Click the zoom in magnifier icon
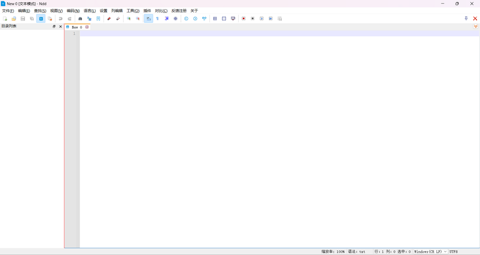This screenshot has height=255, width=480. pyautogui.click(x=129, y=19)
